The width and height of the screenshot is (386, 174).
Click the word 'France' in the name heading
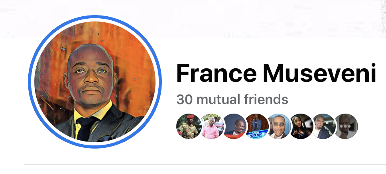pyautogui.click(x=216, y=73)
